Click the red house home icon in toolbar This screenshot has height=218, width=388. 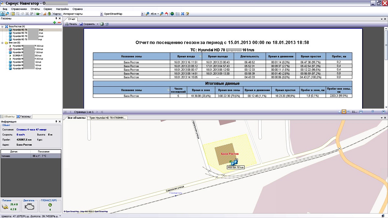point(167,14)
